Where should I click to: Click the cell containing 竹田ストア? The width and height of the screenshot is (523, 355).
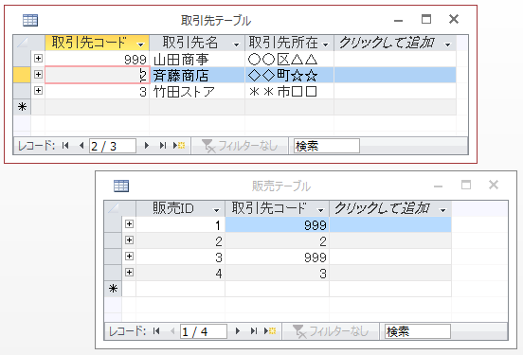(x=197, y=91)
